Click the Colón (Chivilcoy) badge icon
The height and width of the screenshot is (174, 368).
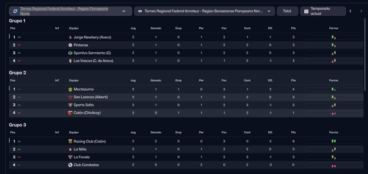71,113
